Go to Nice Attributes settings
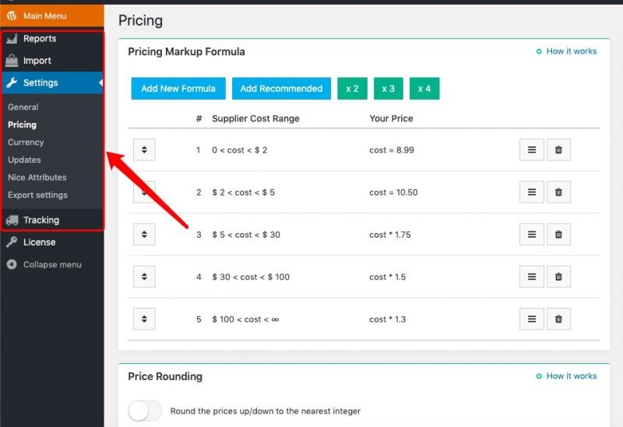 (x=37, y=178)
